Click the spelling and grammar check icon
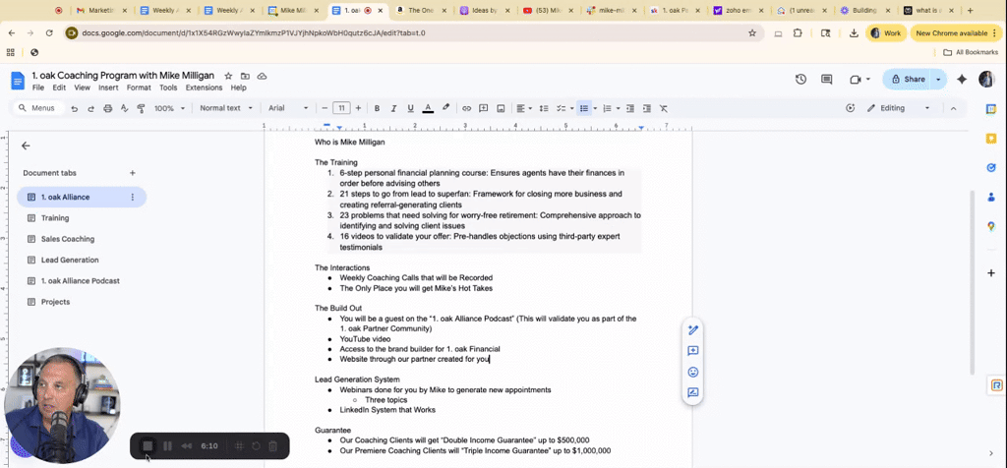Image resolution: width=1007 pixels, height=468 pixels. coord(125,108)
